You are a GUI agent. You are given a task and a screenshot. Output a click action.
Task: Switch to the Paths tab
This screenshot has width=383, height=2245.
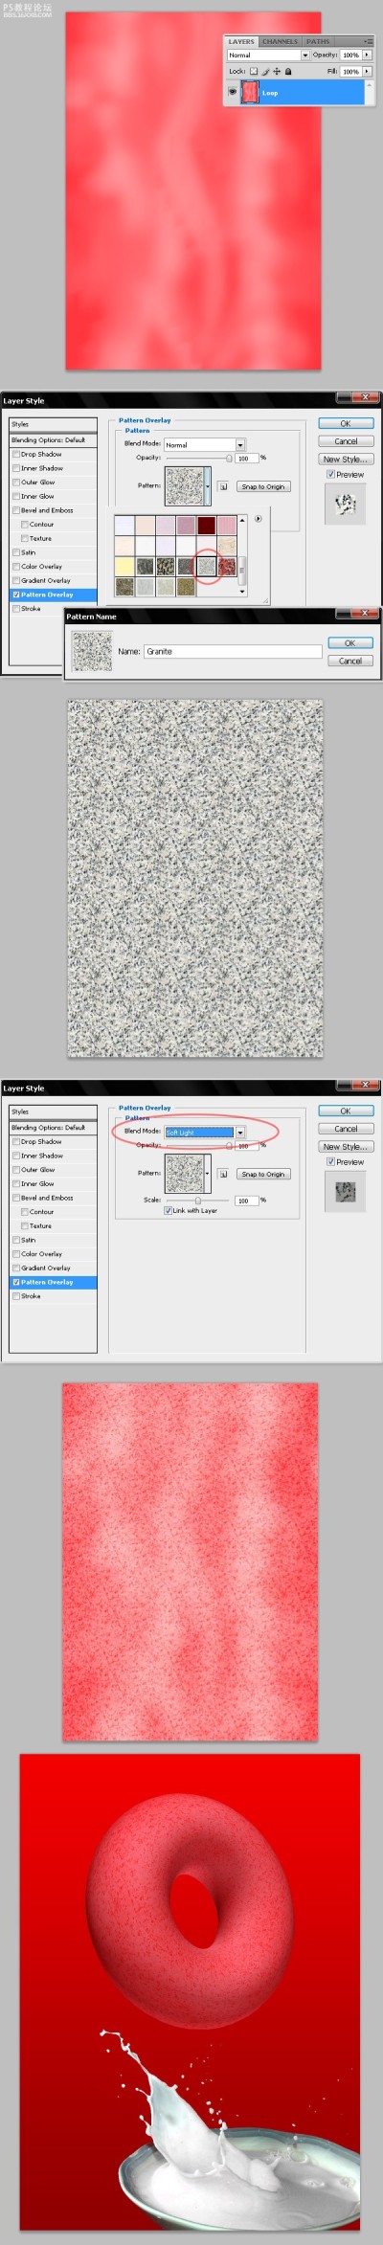tap(318, 41)
